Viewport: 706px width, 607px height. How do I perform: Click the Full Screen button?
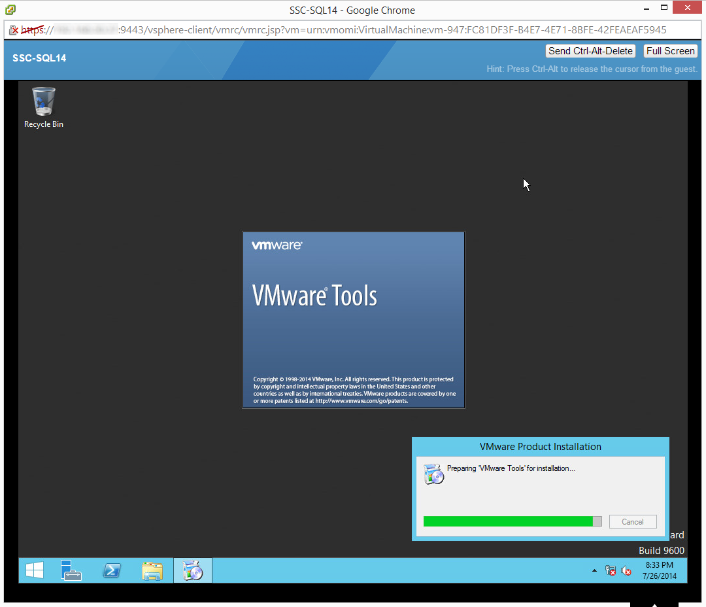tap(671, 51)
